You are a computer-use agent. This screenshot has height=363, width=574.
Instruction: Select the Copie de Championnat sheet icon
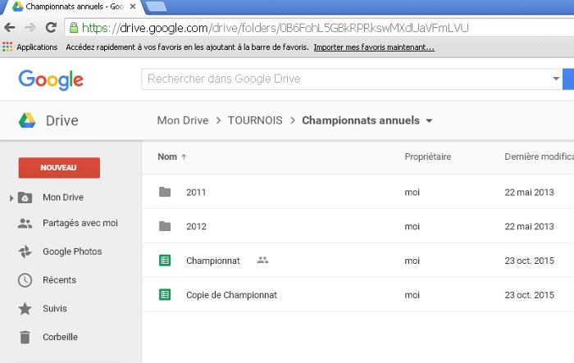tap(165, 294)
